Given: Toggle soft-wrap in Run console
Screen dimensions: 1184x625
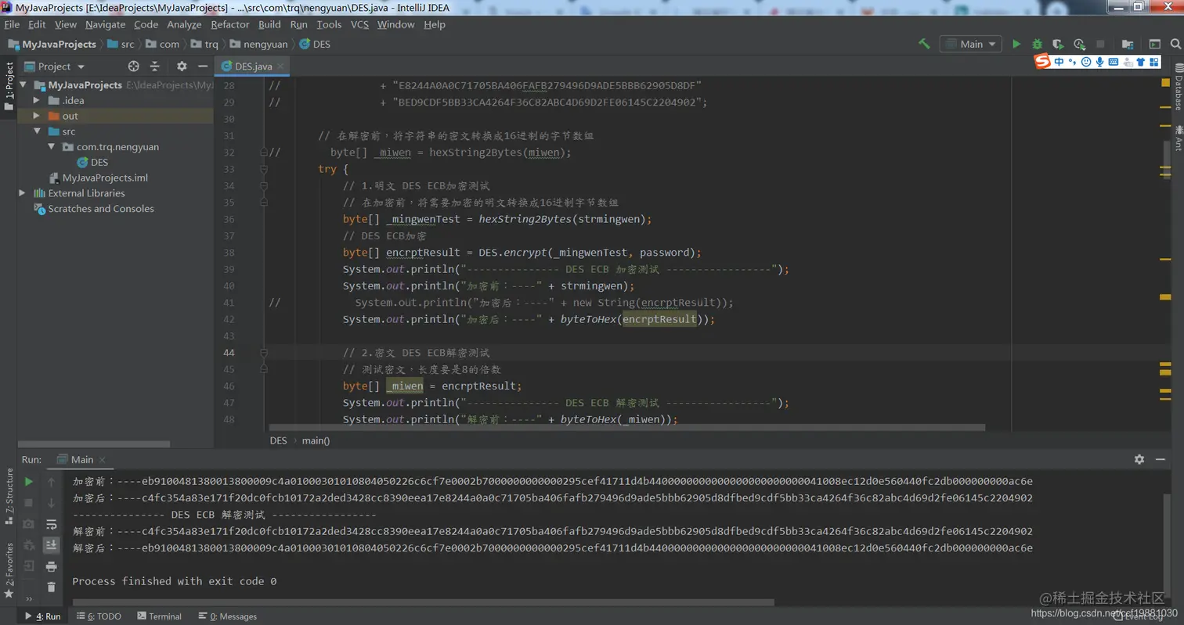Looking at the screenshot, I should 52,524.
